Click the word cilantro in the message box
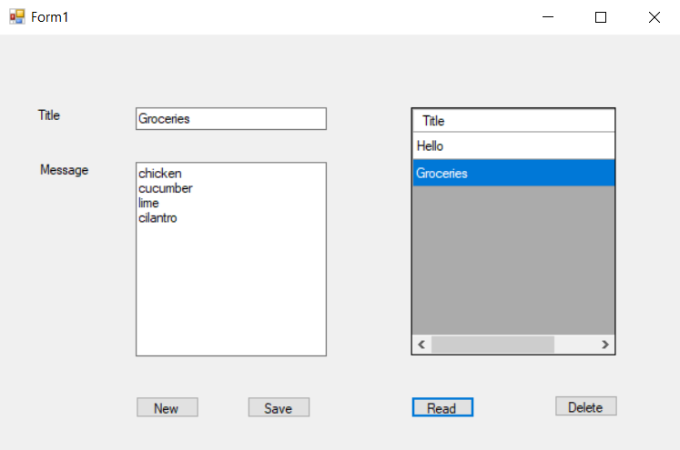680x450 pixels. point(157,218)
